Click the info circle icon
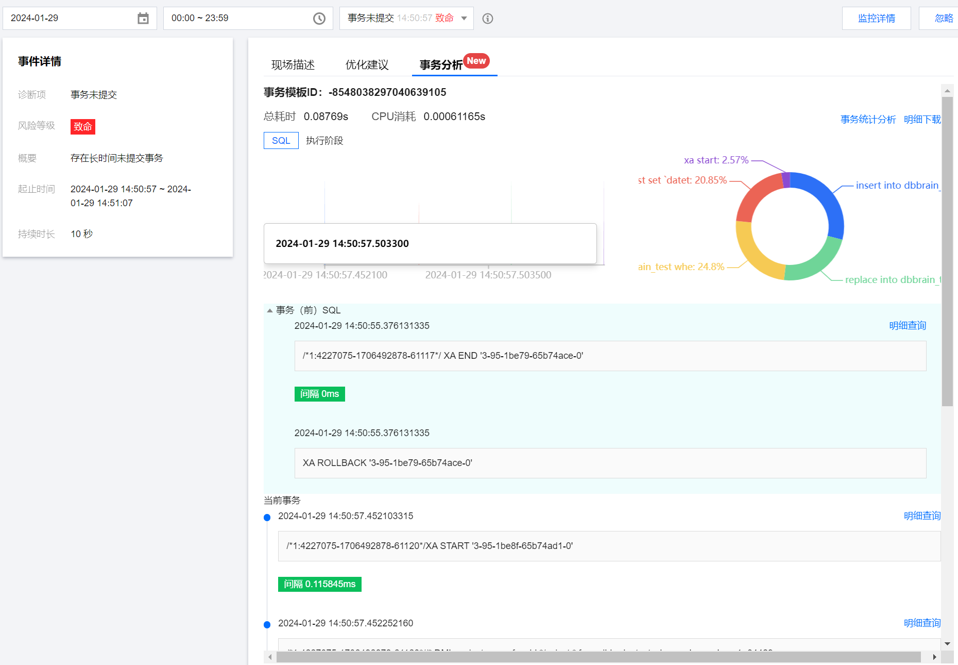This screenshot has width=958, height=665. click(x=488, y=19)
